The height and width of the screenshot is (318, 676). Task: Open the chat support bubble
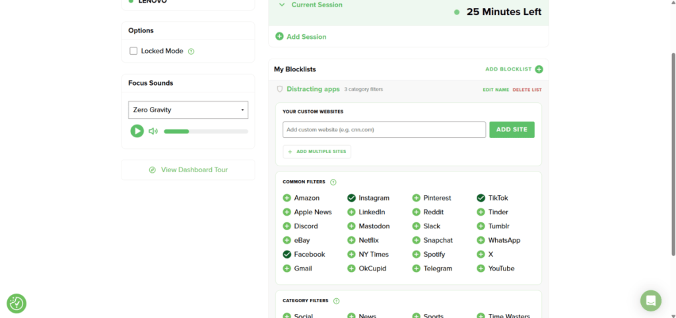(650, 300)
